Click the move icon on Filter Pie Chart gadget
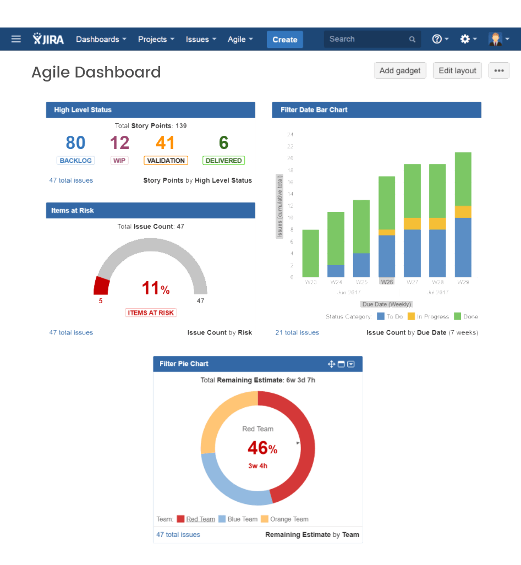Screen dimensions: 521x565 pyautogui.click(x=332, y=364)
